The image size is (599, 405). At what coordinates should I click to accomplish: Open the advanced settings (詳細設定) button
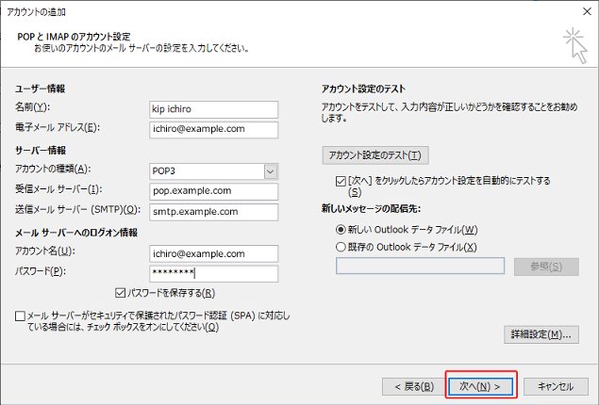pos(538,334)
